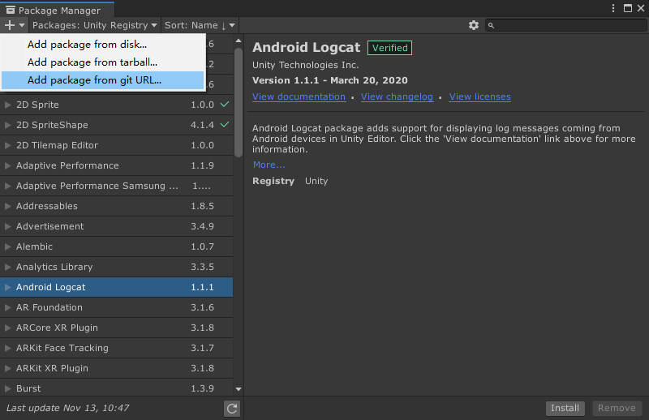Select the ARCore XR Plugin package
This screenshot has width=649, height=420.
pyautogui.click(x=116, y=328)
